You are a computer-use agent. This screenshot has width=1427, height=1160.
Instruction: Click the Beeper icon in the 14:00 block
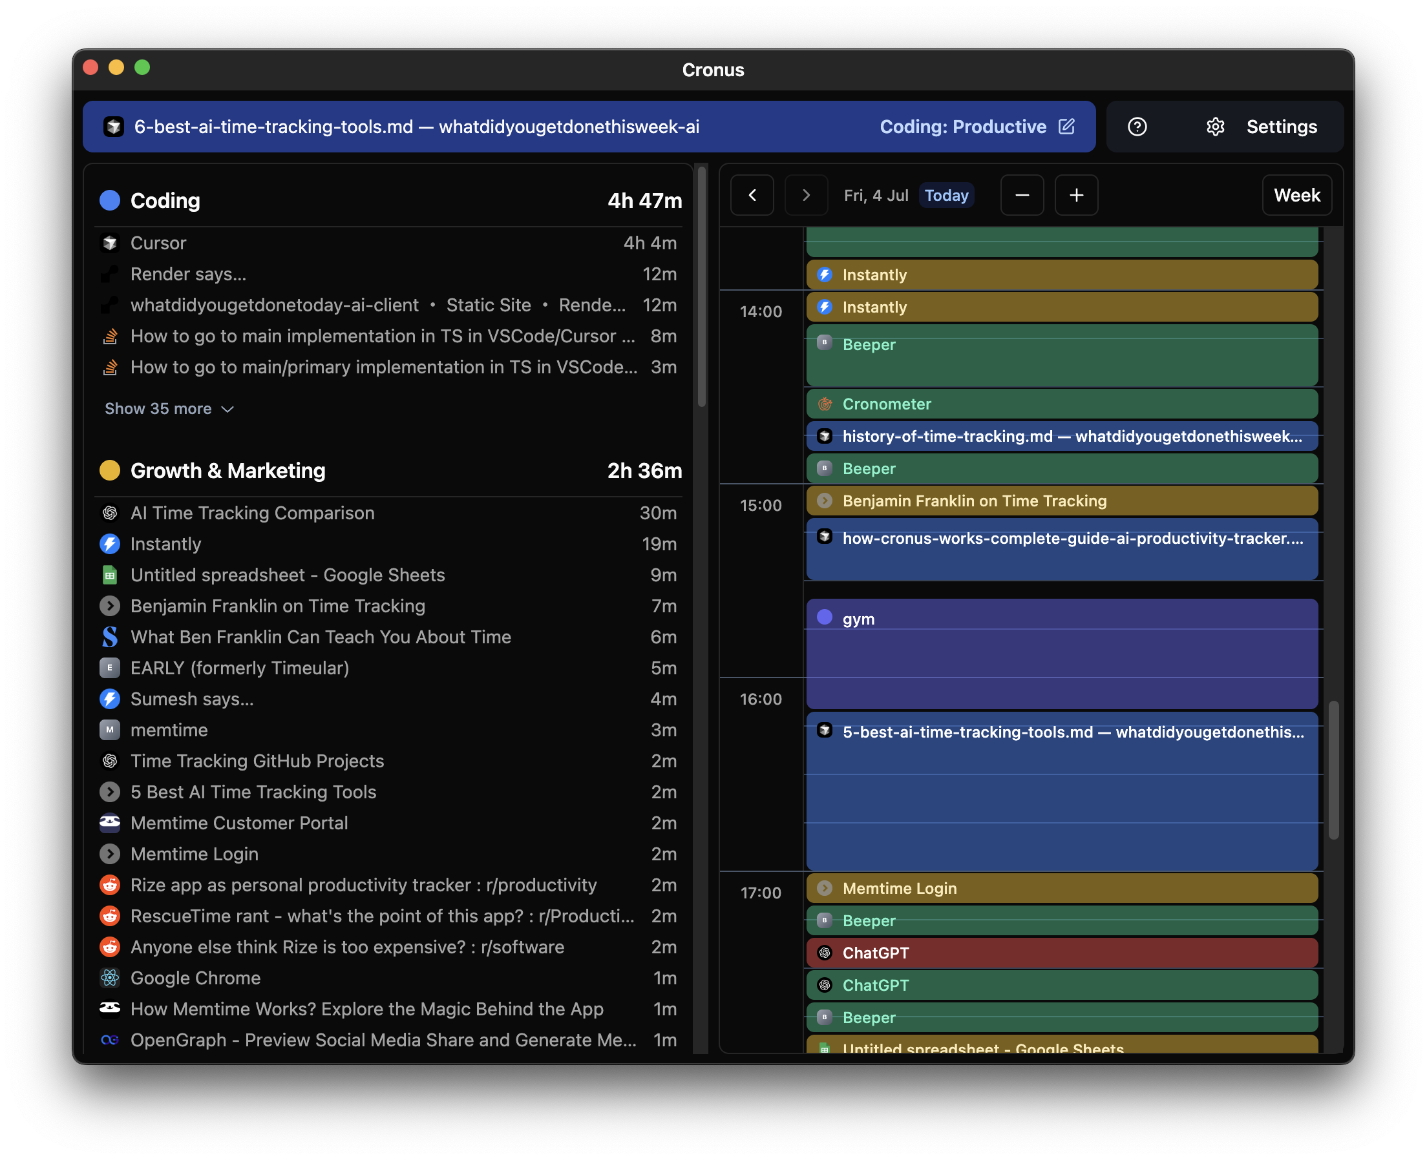click(825, 342)
